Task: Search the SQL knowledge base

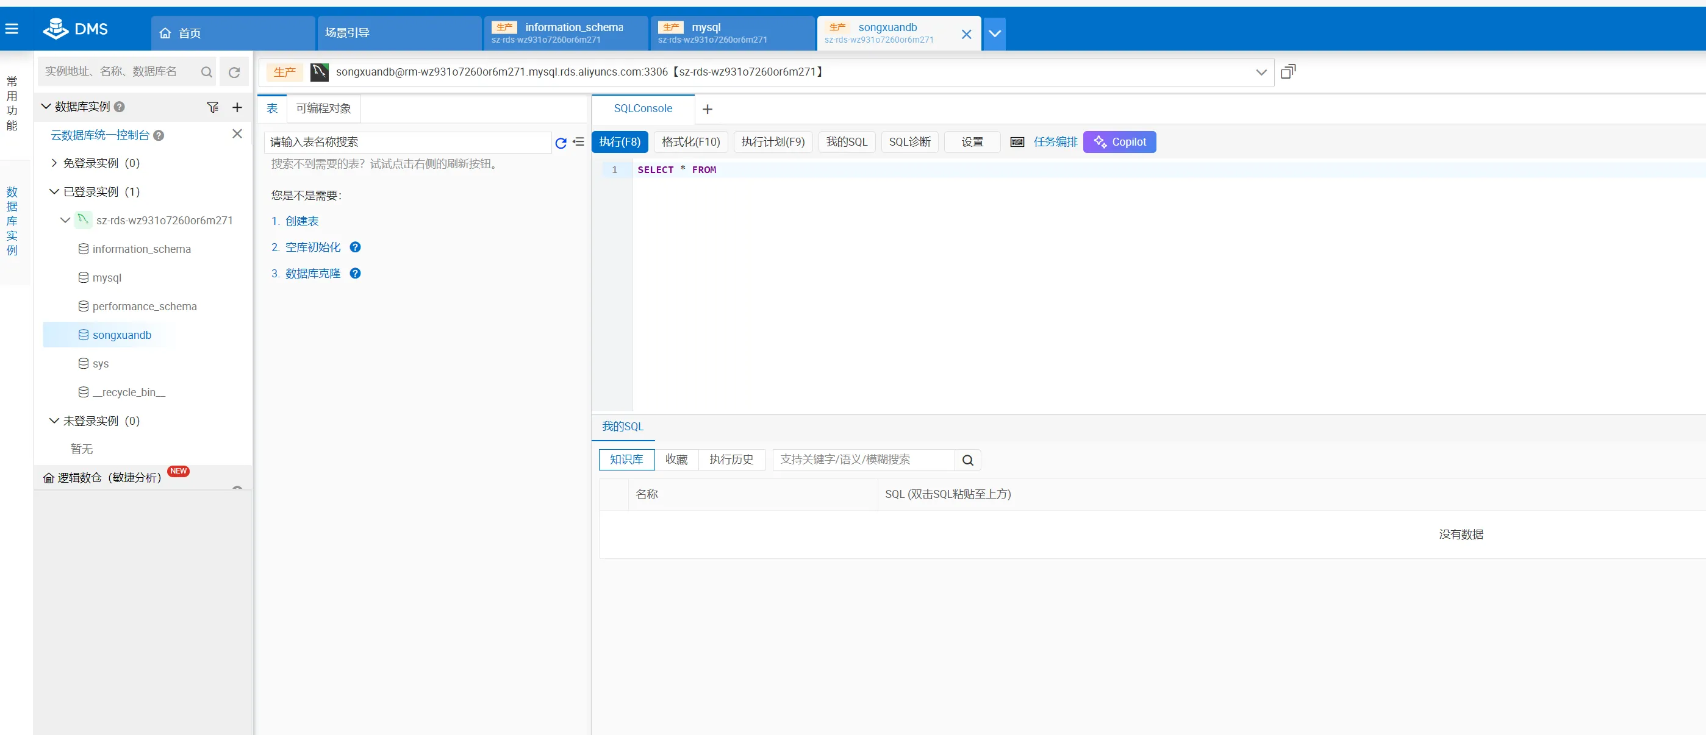Action: [x=967, y=460]
